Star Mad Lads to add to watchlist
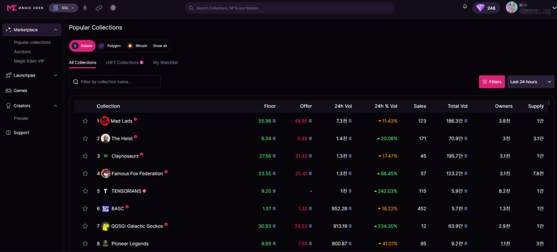 [x=85, y=121]
